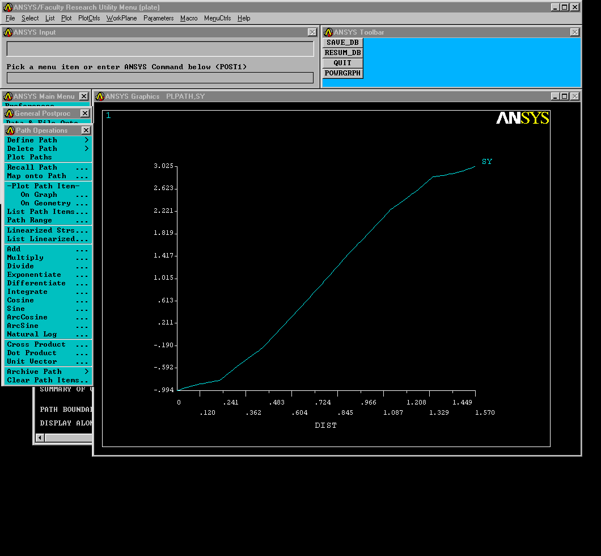Click the ANSYS icon in Input window title
The image size is (601, 556).
8,32
